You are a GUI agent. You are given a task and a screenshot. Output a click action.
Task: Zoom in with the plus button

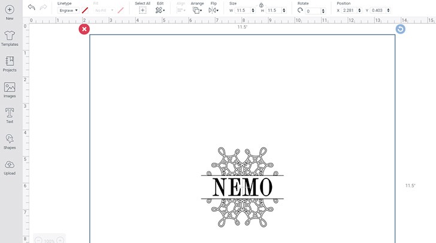tap(60, 241)
